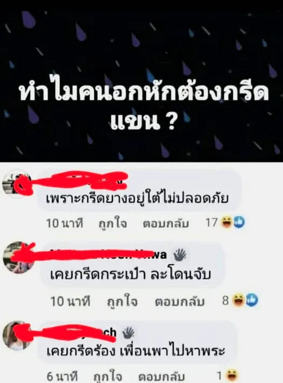Open the 17 reactions count list
Viewport: 283px width, 383px height.
coord(211,223)
